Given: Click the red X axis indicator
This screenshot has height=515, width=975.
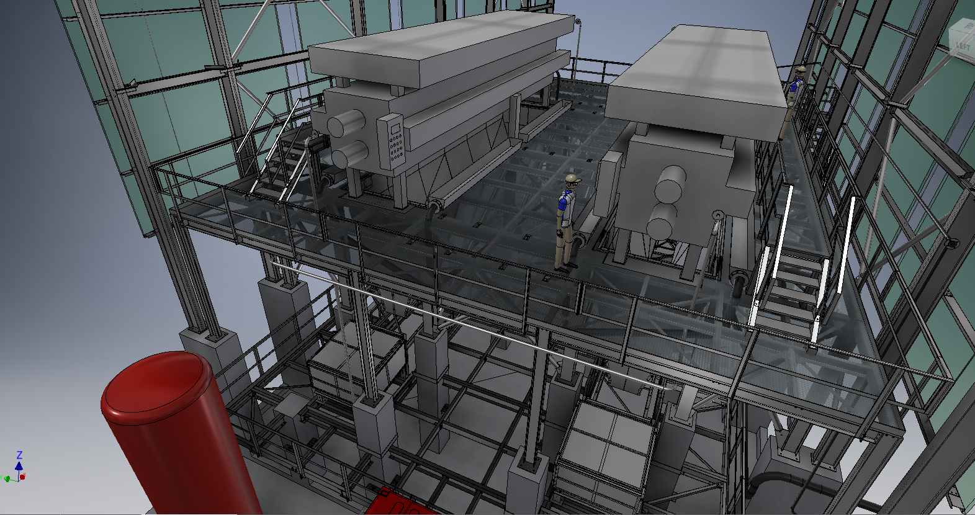Looking at the screenshot, I should [22, 477].
